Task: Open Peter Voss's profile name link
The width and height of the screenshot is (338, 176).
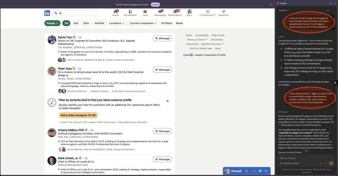Action: click(65, 69)
